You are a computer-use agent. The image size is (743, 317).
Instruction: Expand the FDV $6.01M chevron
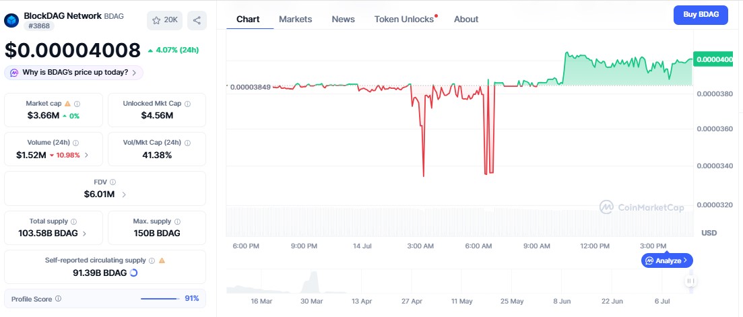tap(124, 194)
